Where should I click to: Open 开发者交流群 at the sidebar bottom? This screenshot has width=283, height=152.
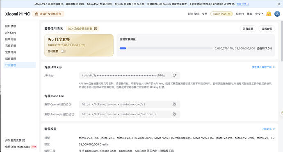click(x=13, y=140)
